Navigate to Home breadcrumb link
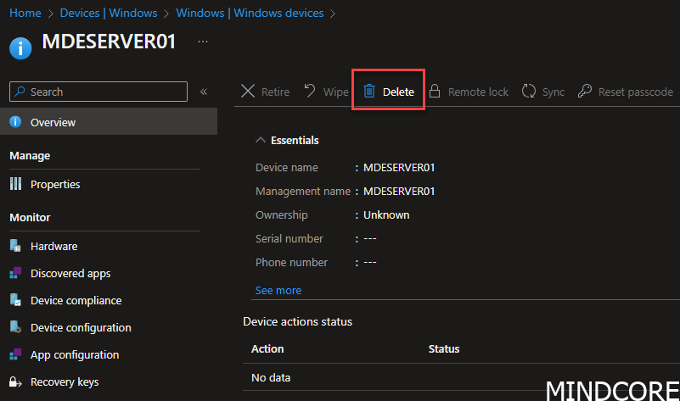680x401 pixels. pos(25,13)
